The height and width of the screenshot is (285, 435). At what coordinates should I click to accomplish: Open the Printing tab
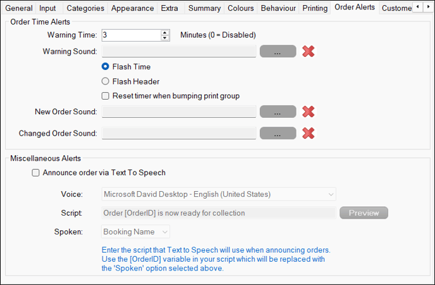tap(315, 8)
